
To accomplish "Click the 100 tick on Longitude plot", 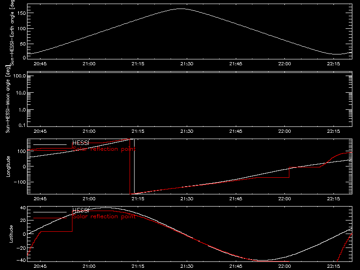I will (21, 151).
